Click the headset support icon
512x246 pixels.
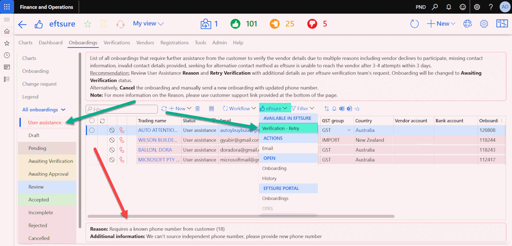click(120, 24)
